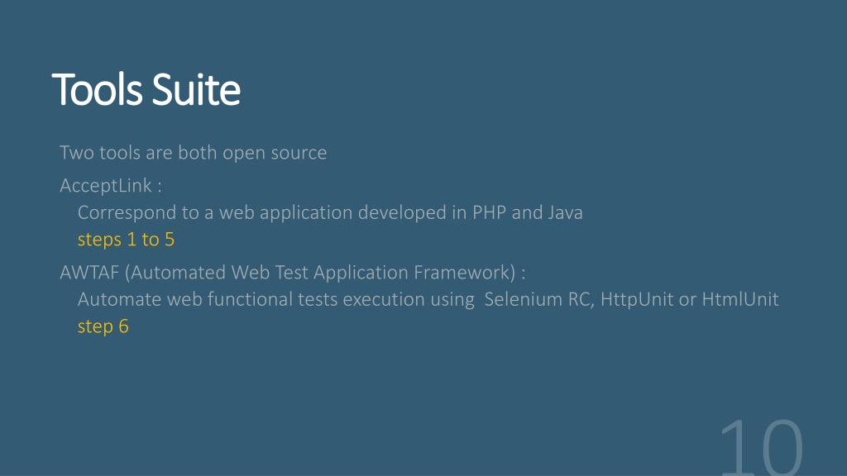Click the word 'Tools' in the title
Viewport: 847px width, 476px height.
pyautogui.click(x=98, y=89)
